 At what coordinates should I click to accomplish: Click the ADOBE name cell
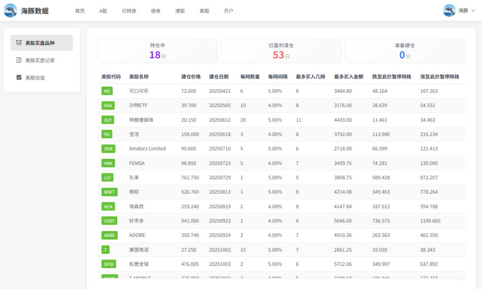click(x=137, y=235)
